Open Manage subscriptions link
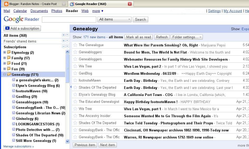Viewport: 249px width, 149px height. (18, 146)
